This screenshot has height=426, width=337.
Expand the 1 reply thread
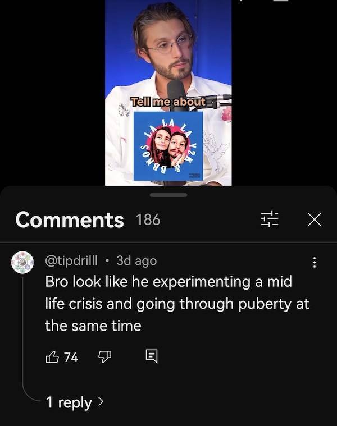(69, 402)
